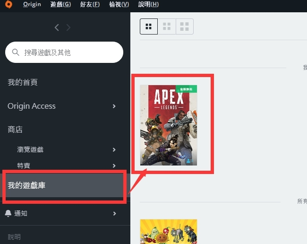The width and height of the screenshot is (307, 244).
Task: Go to 我的首頁
Action: click(x=23, y=82)
